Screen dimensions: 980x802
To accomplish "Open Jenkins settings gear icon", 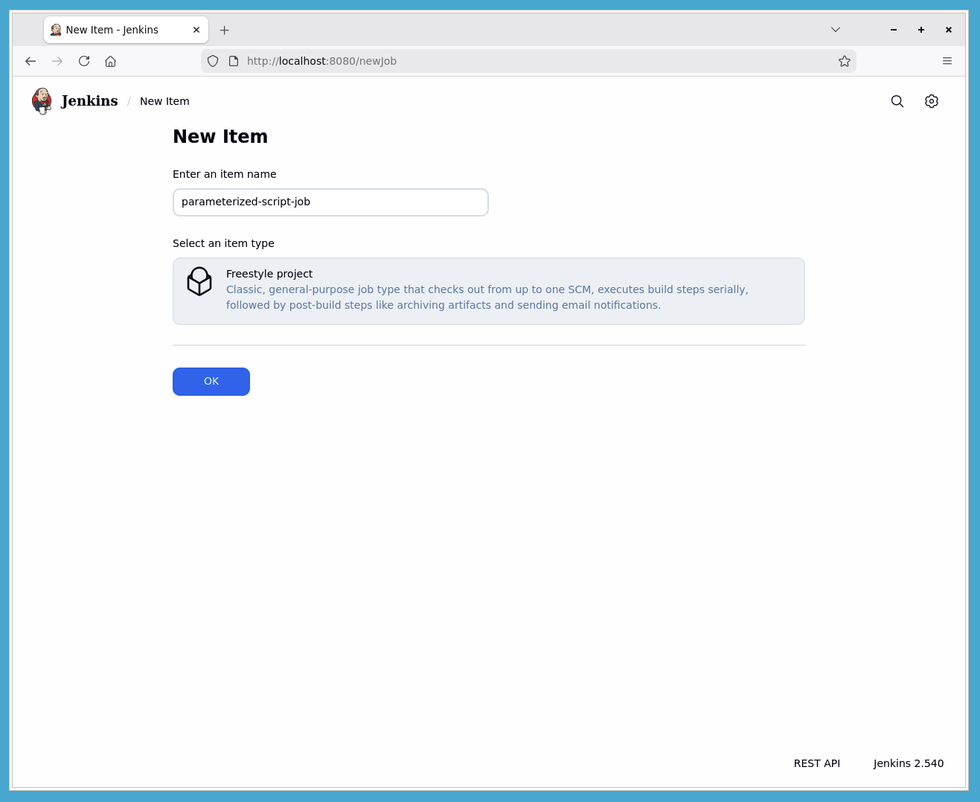I will (931, 100).
